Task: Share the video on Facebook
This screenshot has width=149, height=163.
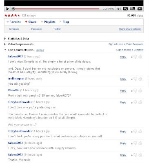Action: tap(36, 29)
